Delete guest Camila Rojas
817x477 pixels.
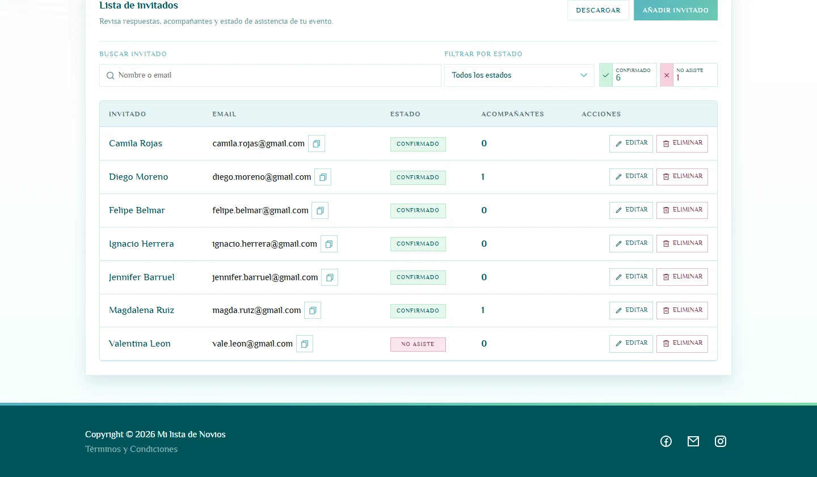[682, 143]
